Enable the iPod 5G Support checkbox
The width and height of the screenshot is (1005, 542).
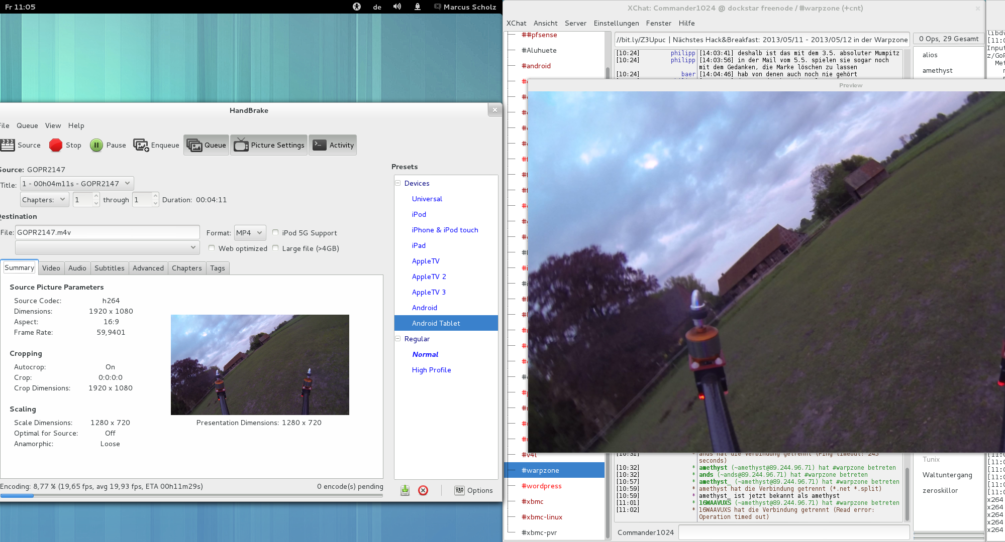click(x=275, y=232)
